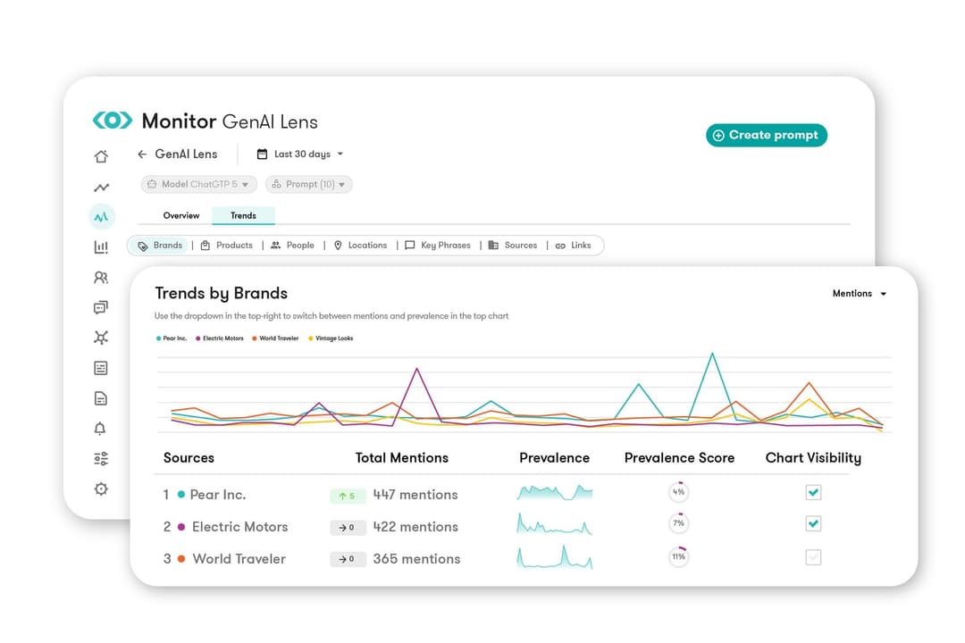Screen dimensions: 965x643
Task: Uncheck chart visibility for Pear Inc.
Action: coord(813,492)
